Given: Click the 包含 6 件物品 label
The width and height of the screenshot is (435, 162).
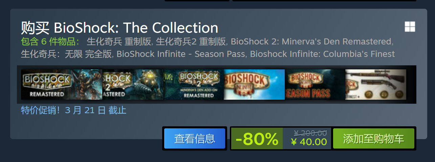Looking at the screenshot, I should (50, 42).
